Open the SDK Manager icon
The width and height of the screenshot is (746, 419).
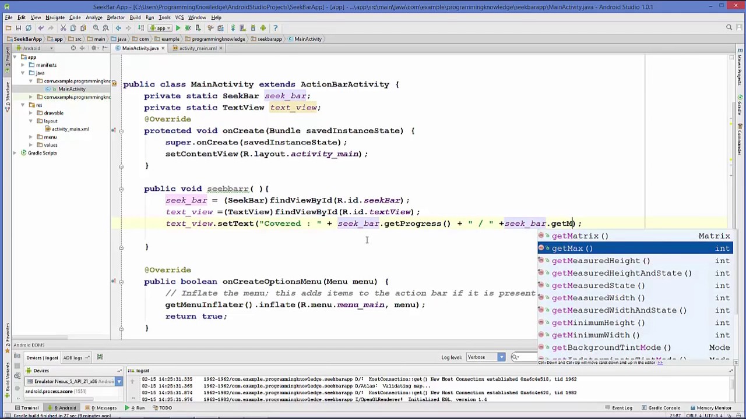click(252, 28)
